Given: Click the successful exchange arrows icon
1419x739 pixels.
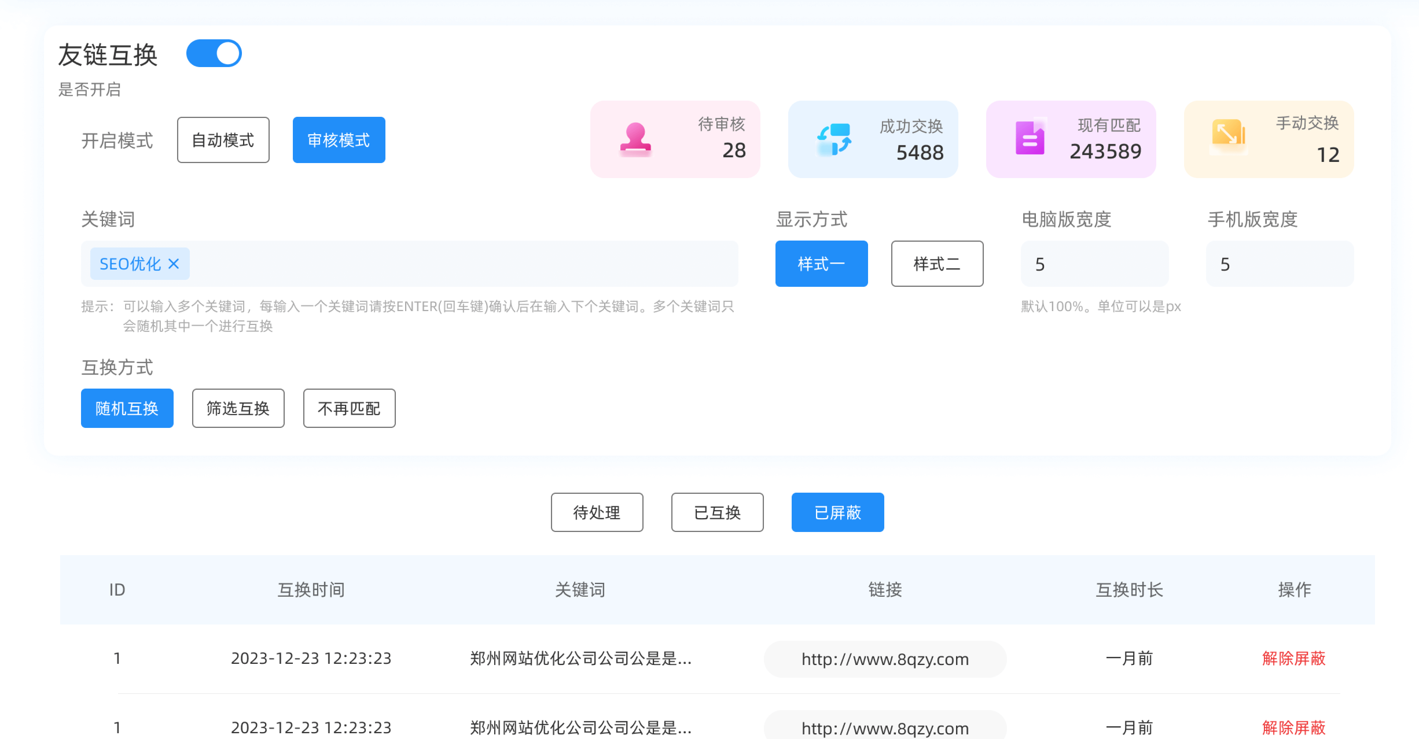Looking at the screenshot, I should 833,139.
